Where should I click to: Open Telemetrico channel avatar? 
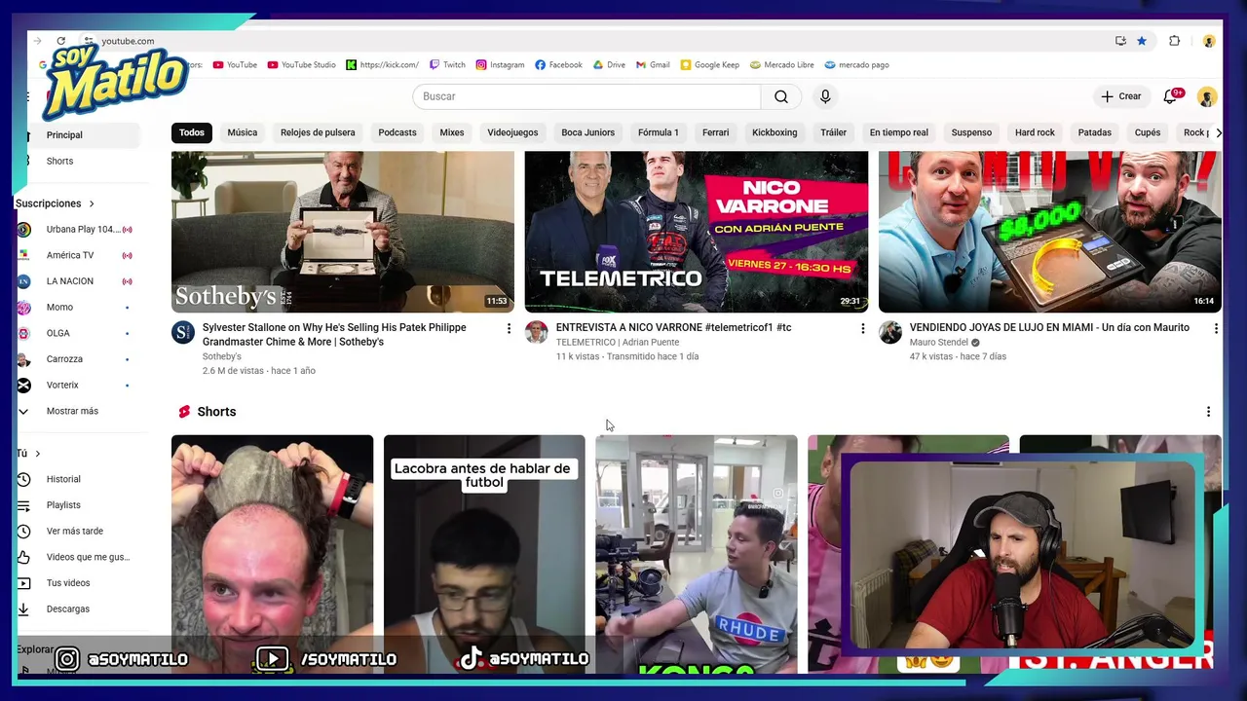coord(536,332)
